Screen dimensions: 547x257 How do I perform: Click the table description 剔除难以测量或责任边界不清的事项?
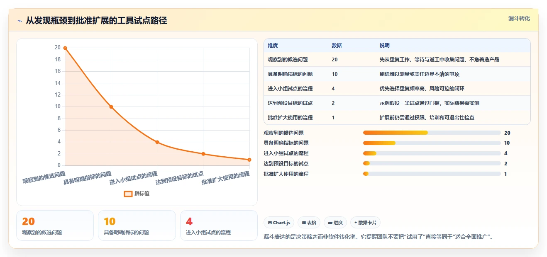[x=419, y=74]
